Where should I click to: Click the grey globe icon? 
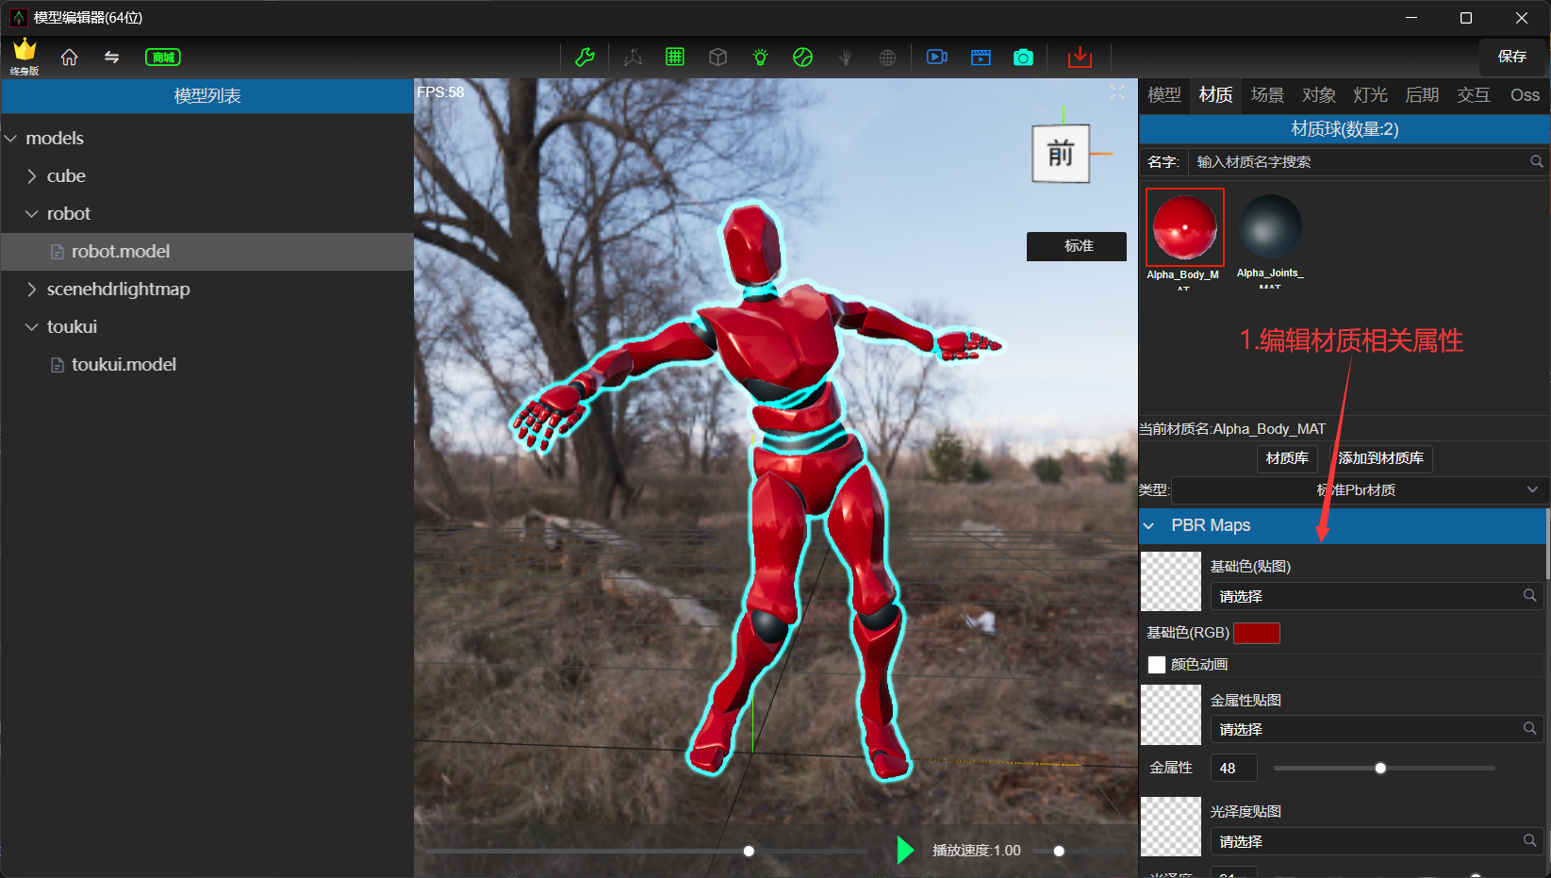887,58
